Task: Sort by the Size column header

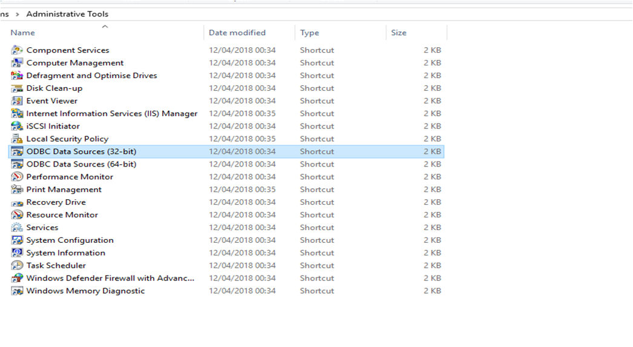Action: click(x=398, y=33)
